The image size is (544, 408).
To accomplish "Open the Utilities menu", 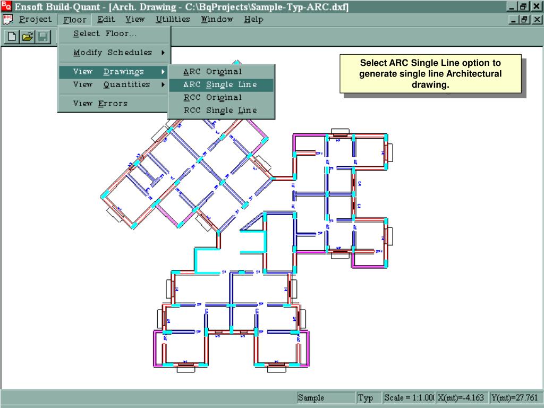I will point(173,20).
